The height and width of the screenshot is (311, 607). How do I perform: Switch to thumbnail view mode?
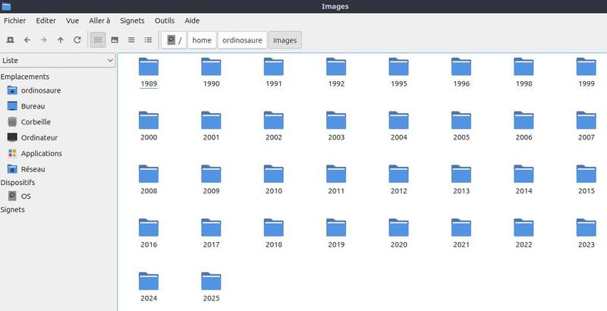click(115, 39)
